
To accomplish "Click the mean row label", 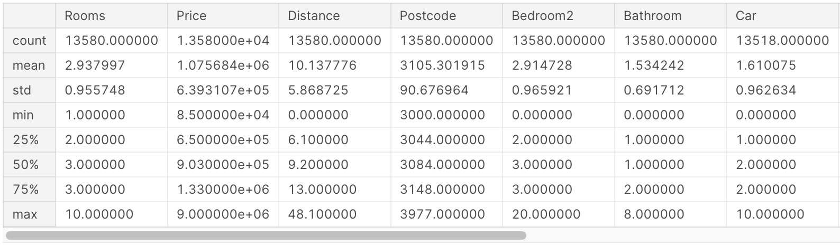I will click(x=29, y=65).
